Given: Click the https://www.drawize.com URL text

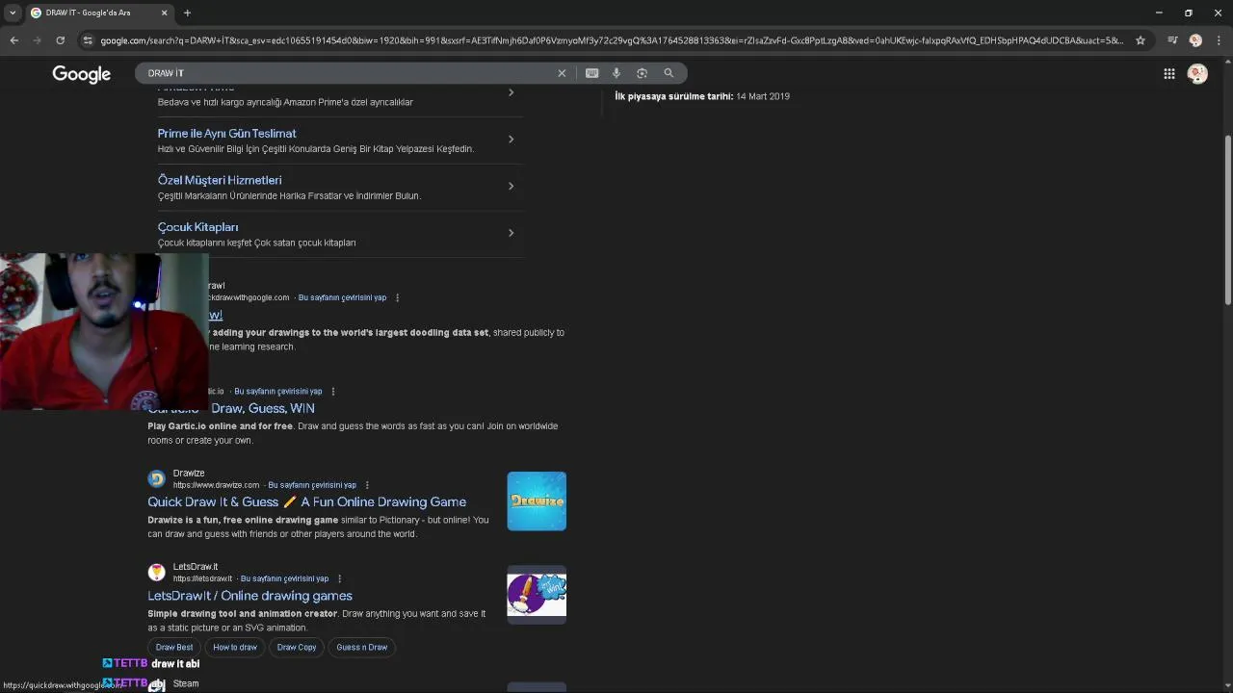Looking at the screenshot, I should pos(216,485).
